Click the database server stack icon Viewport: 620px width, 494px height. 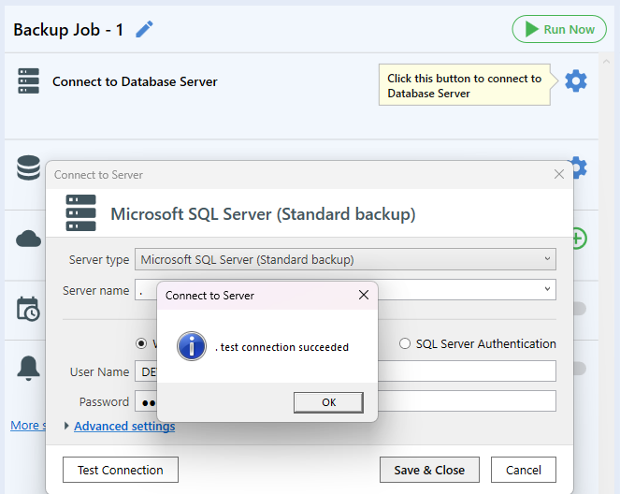[x=28, y=80]
